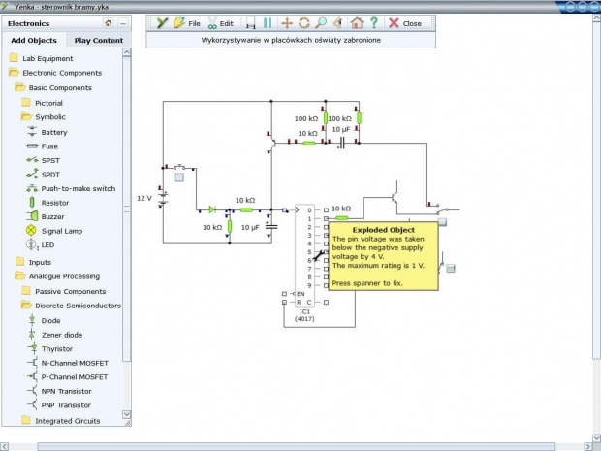
Task: Select the Buzzer component
Action: coord(46,216)
